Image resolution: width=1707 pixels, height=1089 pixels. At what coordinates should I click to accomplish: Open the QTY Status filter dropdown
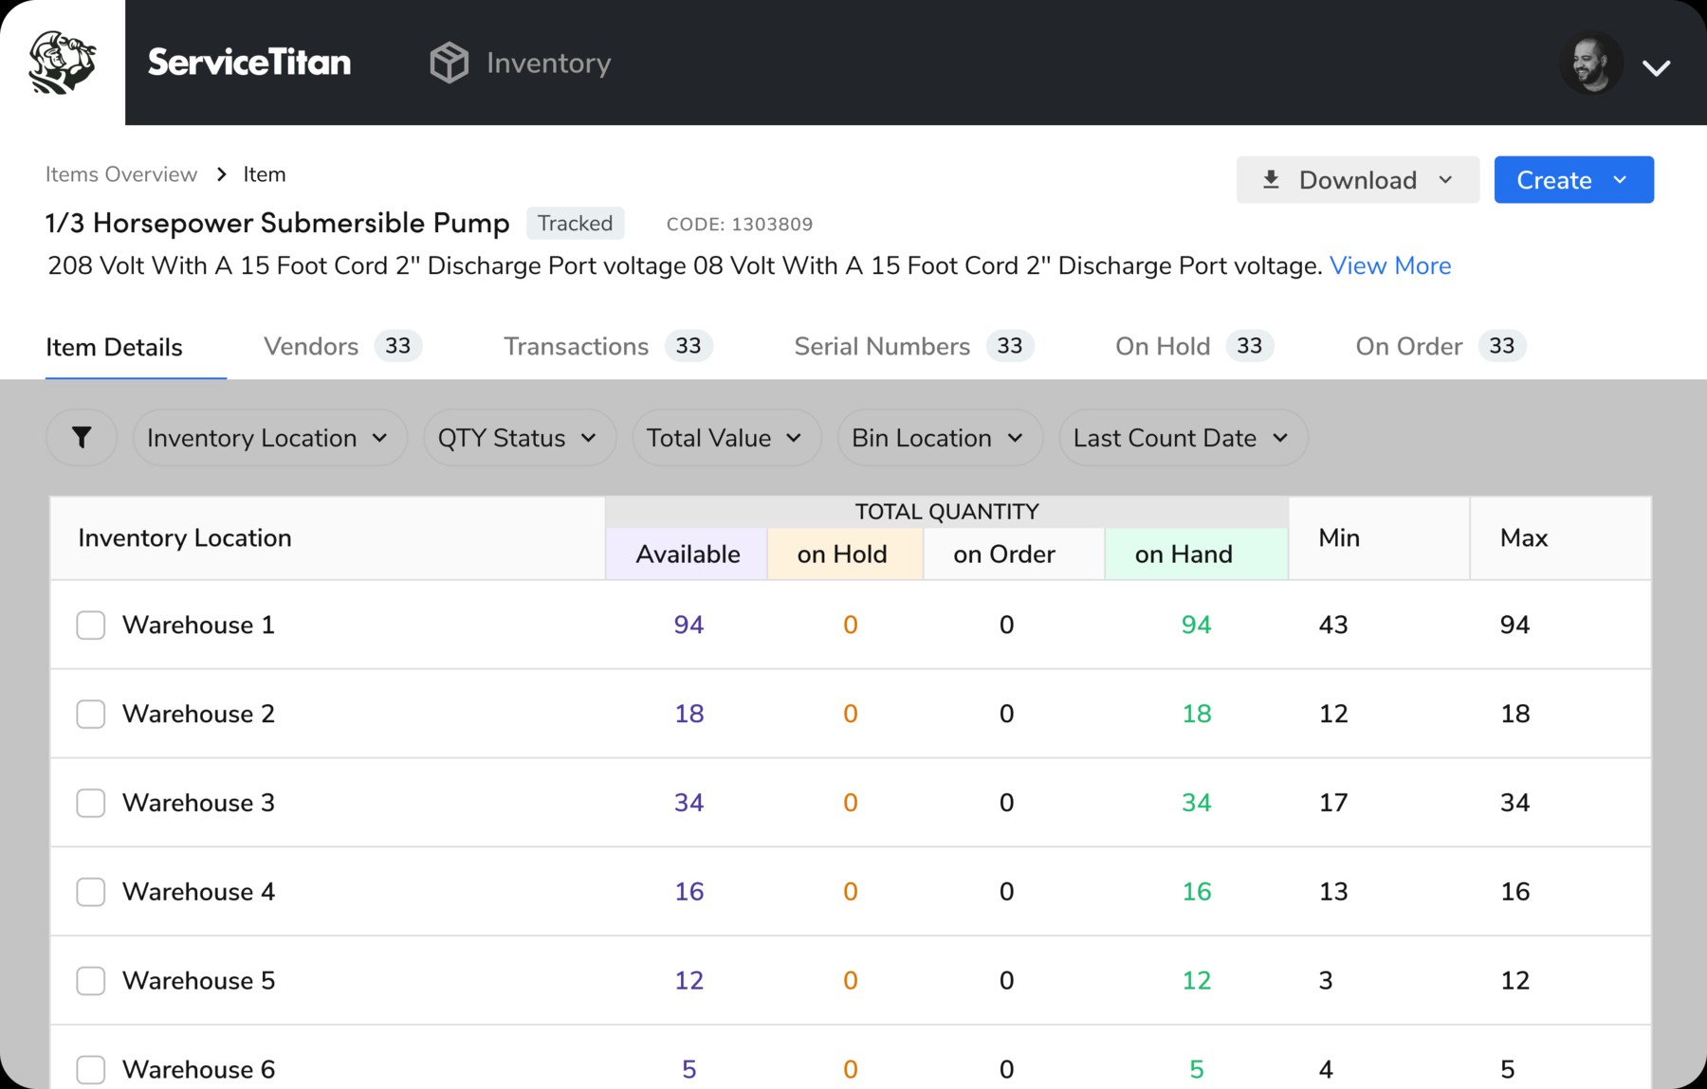[x=518, y=438]
